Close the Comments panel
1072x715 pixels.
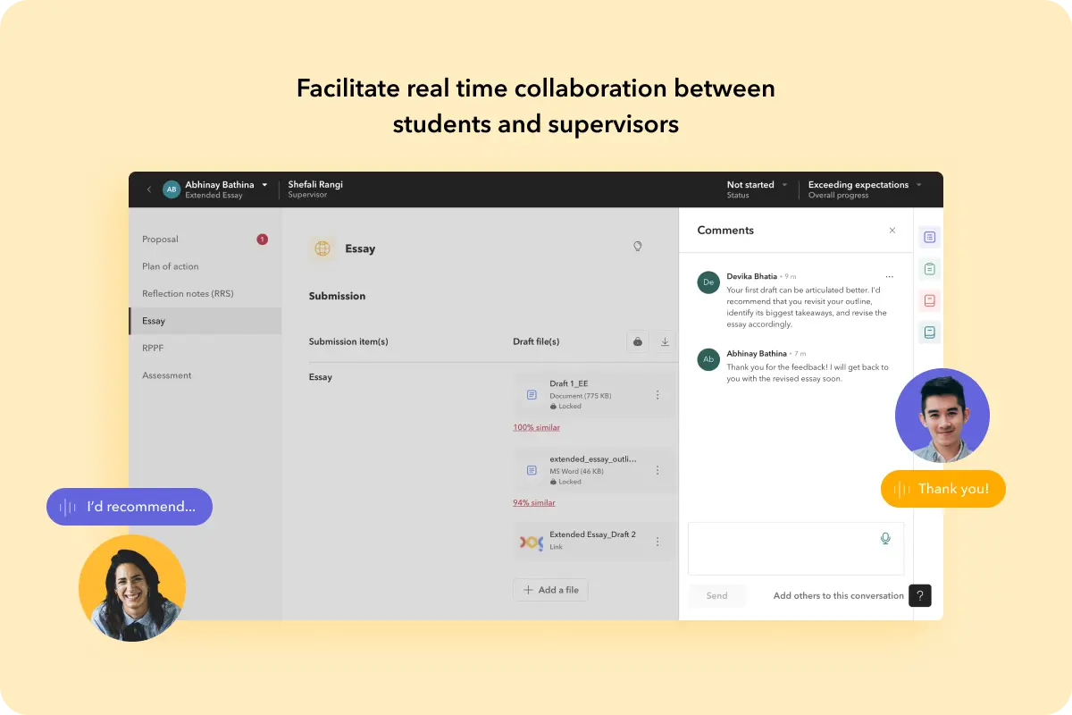(892, 231)
